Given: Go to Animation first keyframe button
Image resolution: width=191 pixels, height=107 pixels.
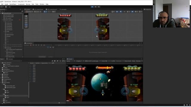Looking at the screenshot, I should point(33,45).
